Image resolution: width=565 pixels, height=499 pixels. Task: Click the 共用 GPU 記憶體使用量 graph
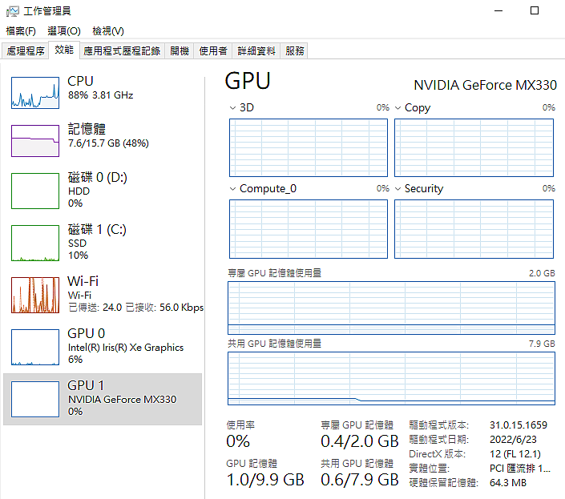(x=391, y=378)
